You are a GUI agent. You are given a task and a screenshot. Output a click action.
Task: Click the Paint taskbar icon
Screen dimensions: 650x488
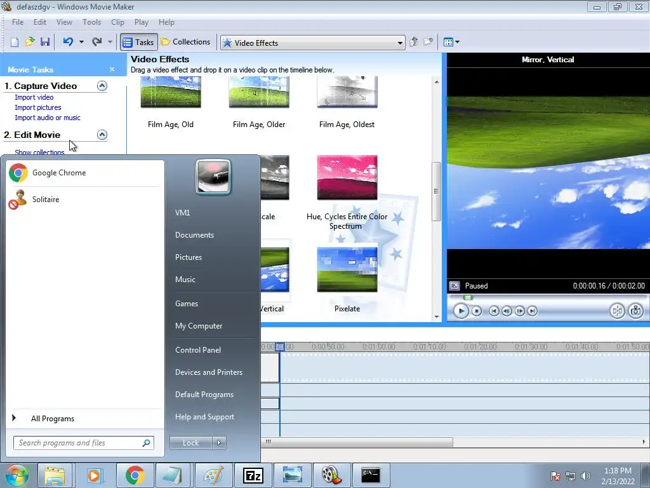(x=214, y=475)
